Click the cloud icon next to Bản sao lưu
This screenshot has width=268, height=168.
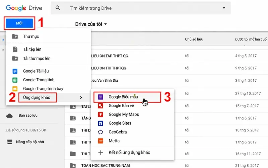pos(9,116)
